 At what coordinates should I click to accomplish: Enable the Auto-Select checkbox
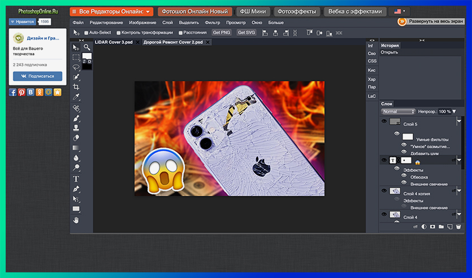pyautogui.click(x=85, y=33)
